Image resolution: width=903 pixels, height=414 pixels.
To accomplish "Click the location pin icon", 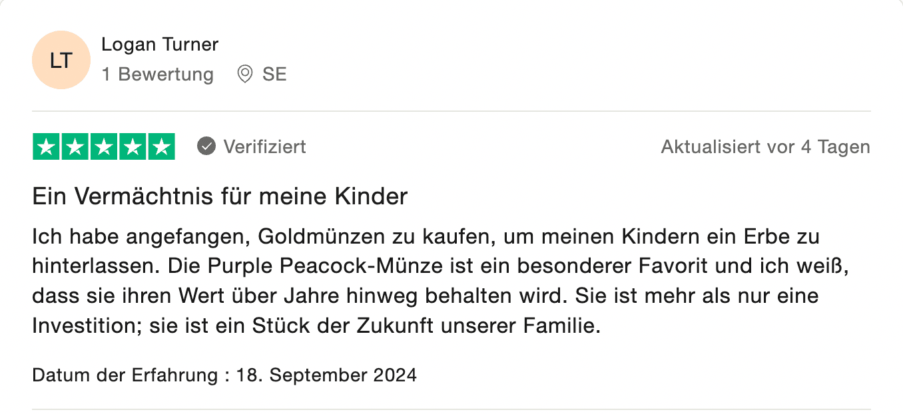I will (245, 74).
